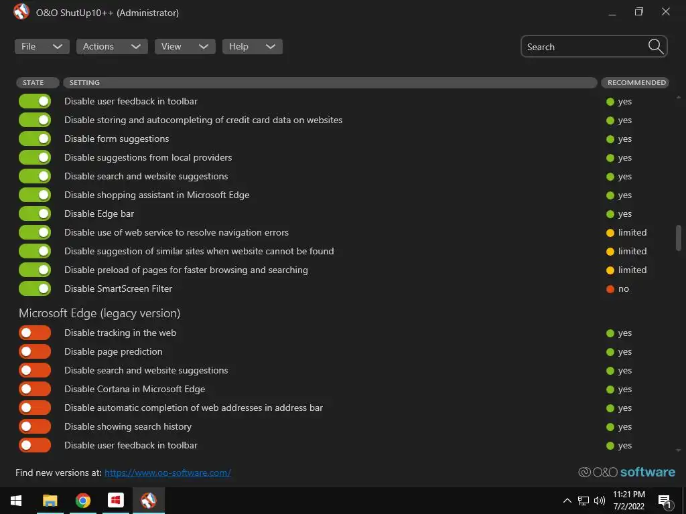
Task: Click the RECOMMENDED column header
Action: click(635, 82)
